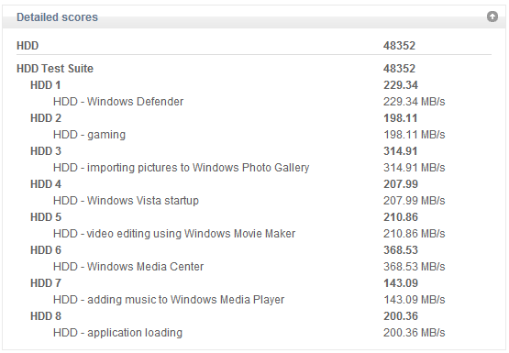Click the 368.53 MB/s result

click(415, 267)
